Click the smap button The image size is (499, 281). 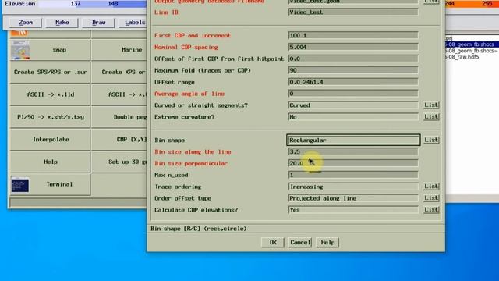coord(50,50)
